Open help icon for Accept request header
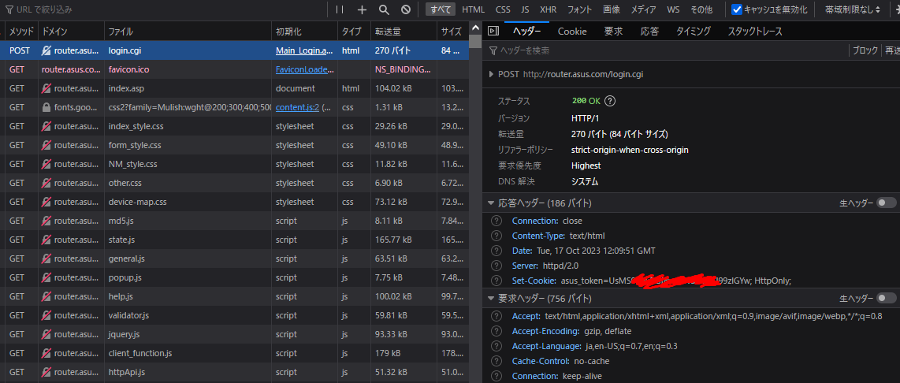 (x=496, y=316)
